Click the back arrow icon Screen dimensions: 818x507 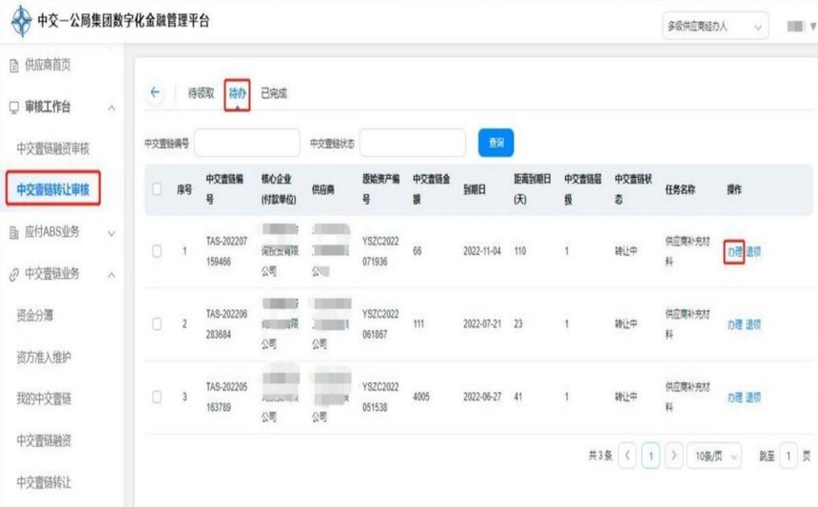(155, 92)
